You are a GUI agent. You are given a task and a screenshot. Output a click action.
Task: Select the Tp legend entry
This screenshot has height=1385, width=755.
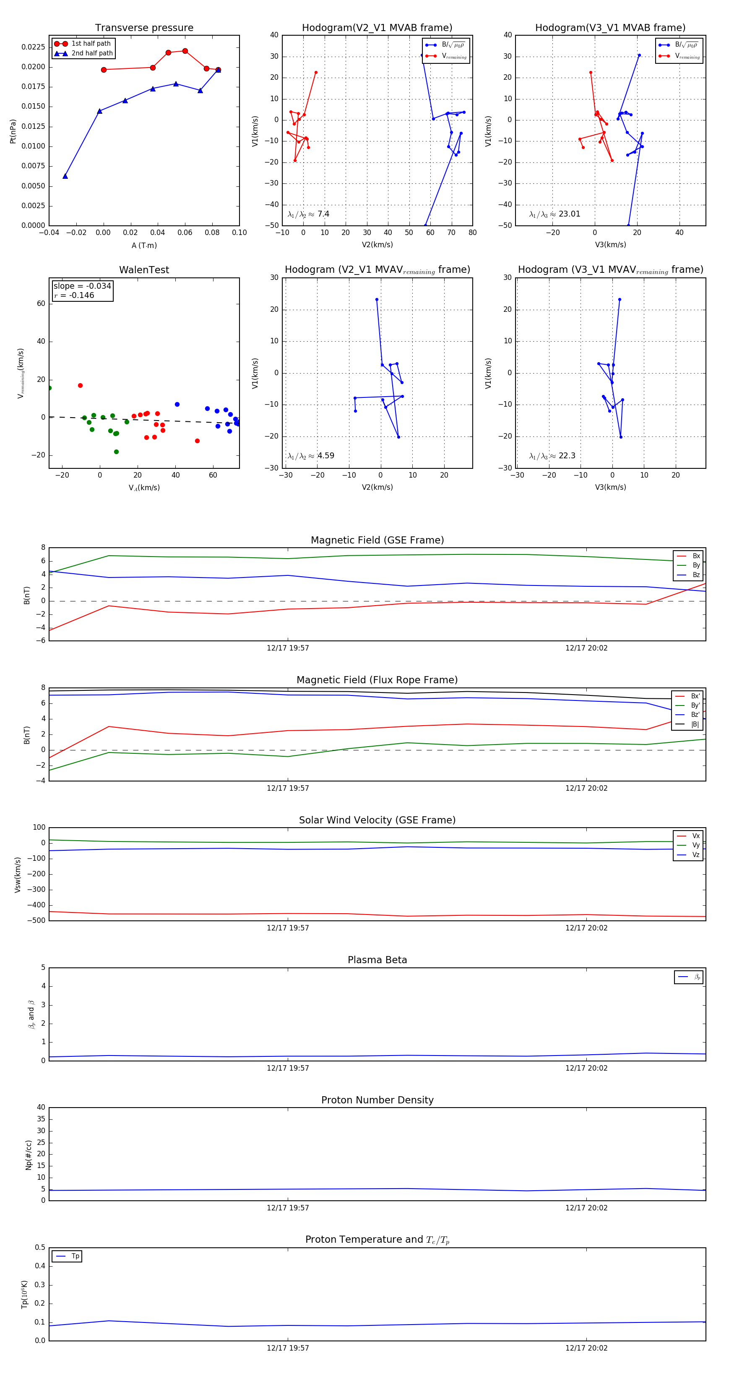pos(67,1256)
